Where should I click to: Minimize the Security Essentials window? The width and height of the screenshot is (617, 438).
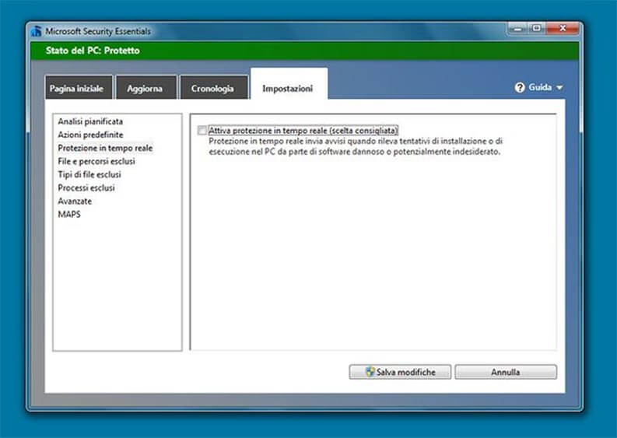[x=518, y=28]
